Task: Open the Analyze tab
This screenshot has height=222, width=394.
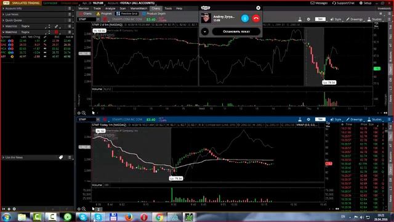Action: [110, 8]
